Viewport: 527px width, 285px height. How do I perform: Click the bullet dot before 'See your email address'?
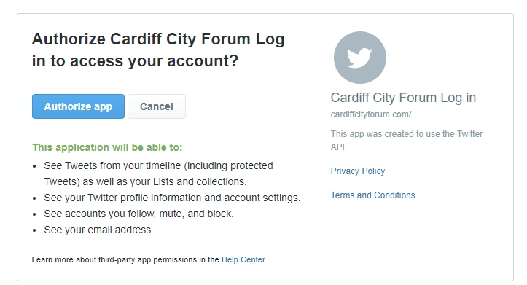pyautogui.click(x=34, y=230)
